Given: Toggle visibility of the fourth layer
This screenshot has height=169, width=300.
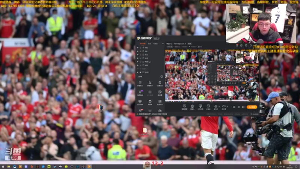Looking at the screenshot, I should 138,58.
